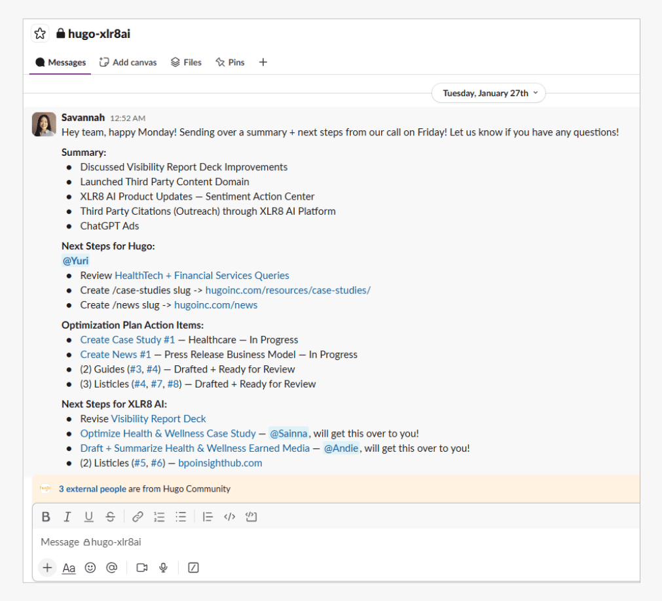Viewport: 662px width, 601px height.
Task: Open the hugoinc.com/news link
Action: 215,304
